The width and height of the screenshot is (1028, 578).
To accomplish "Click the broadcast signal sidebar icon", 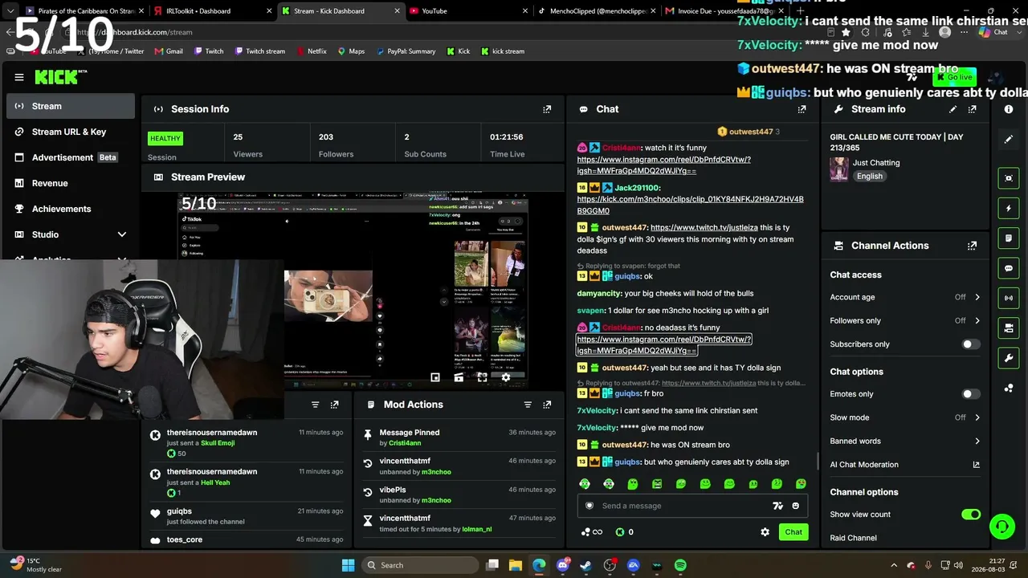I will 1009,298.
